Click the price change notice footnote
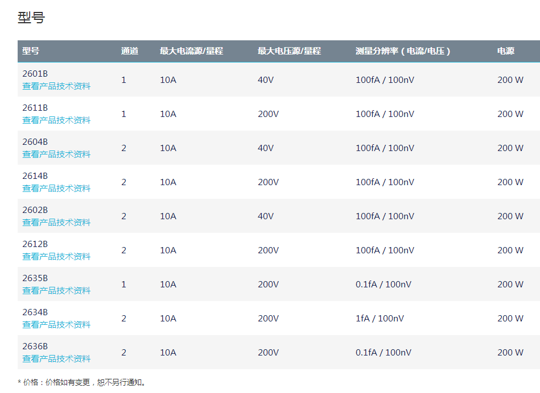 [x=81, y=382]
